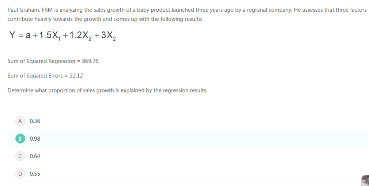The width and height of the screenshot is (369, 186).
Task: Click the intercept a in equation
Action: pos(28,35)
